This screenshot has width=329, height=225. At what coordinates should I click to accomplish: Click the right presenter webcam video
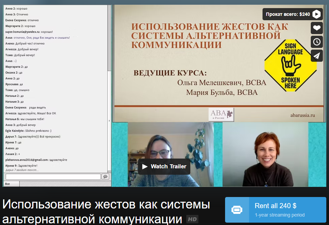(265, 154)
